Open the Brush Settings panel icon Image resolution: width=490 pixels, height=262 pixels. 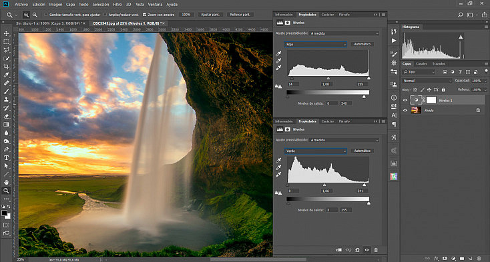(x=394, y=54)
